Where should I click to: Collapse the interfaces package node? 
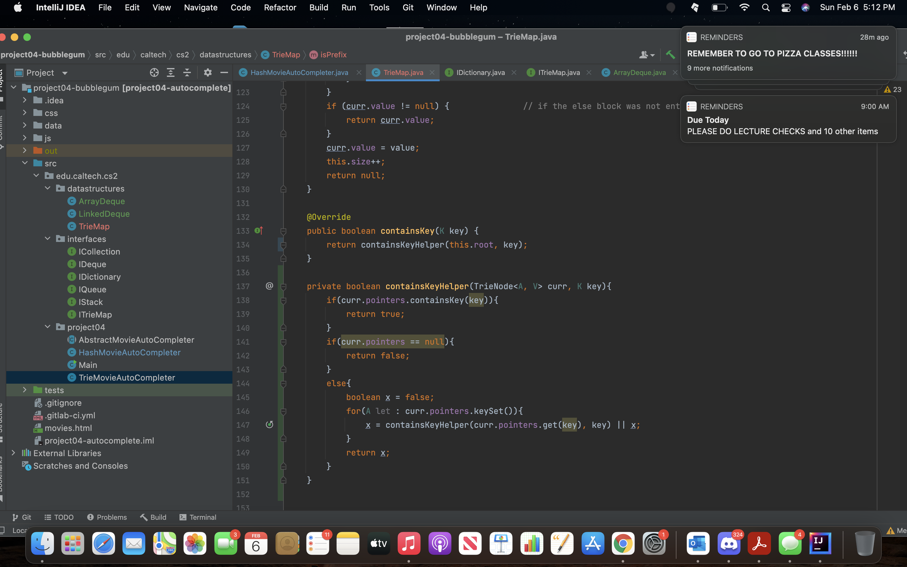pyautogui.click(x=48, y=239)
